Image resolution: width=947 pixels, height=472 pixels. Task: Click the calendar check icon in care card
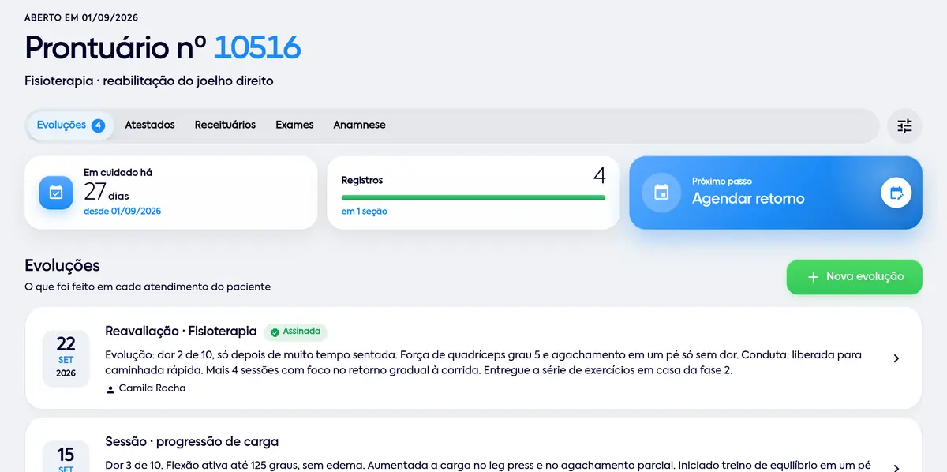click(56, 193)
